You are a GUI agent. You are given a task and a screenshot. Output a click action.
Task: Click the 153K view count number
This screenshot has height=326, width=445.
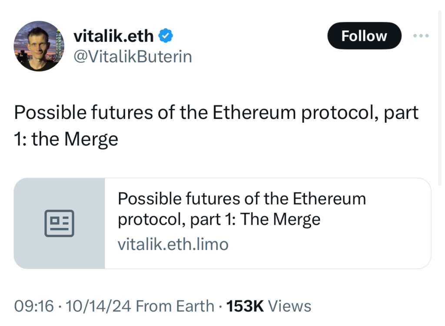[x=245, y=306]
